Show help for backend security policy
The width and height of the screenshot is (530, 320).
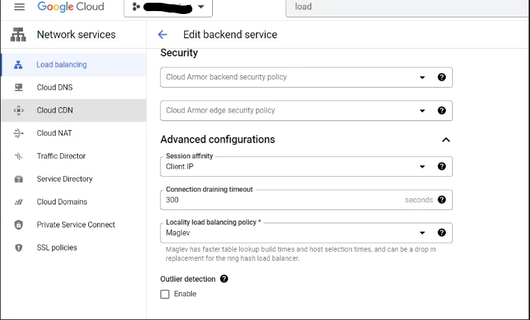[442, 77]
